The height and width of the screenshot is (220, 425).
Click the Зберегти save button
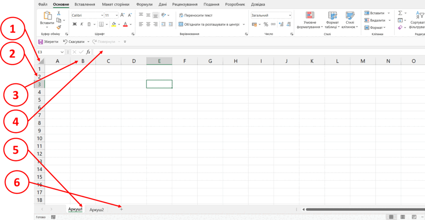point(48,42)
